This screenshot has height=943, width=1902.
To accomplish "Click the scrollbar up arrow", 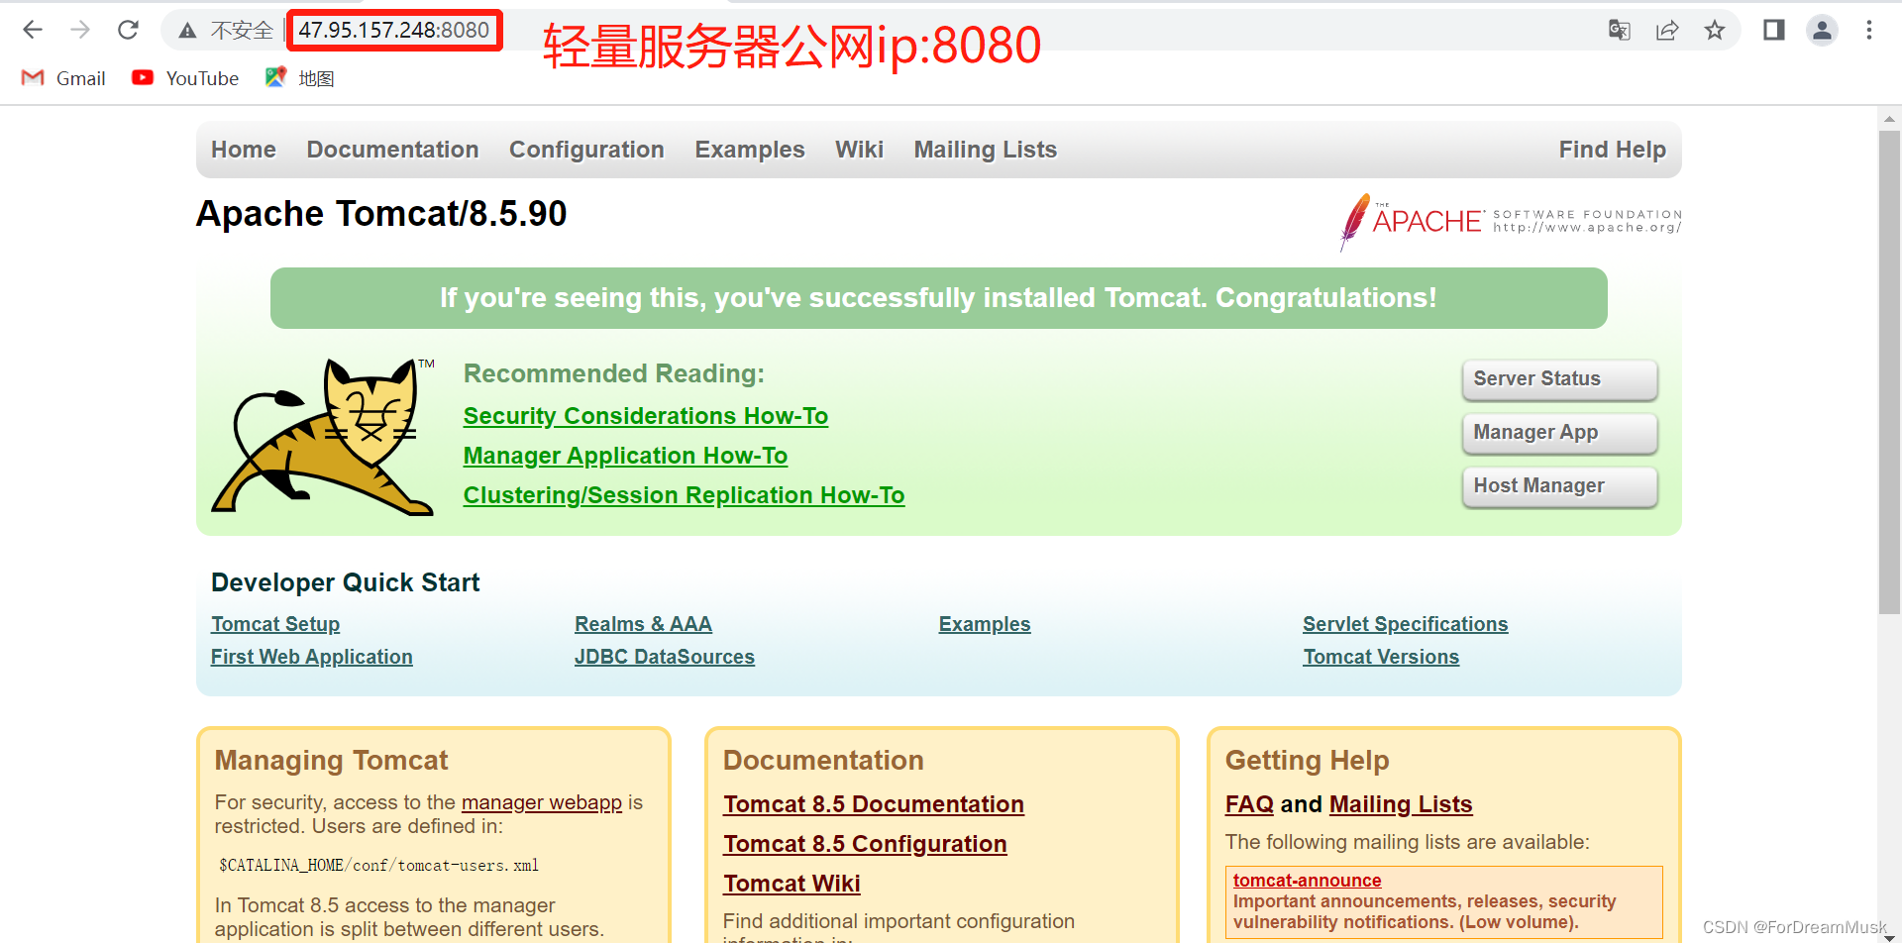I will [x=1889, y=119].
